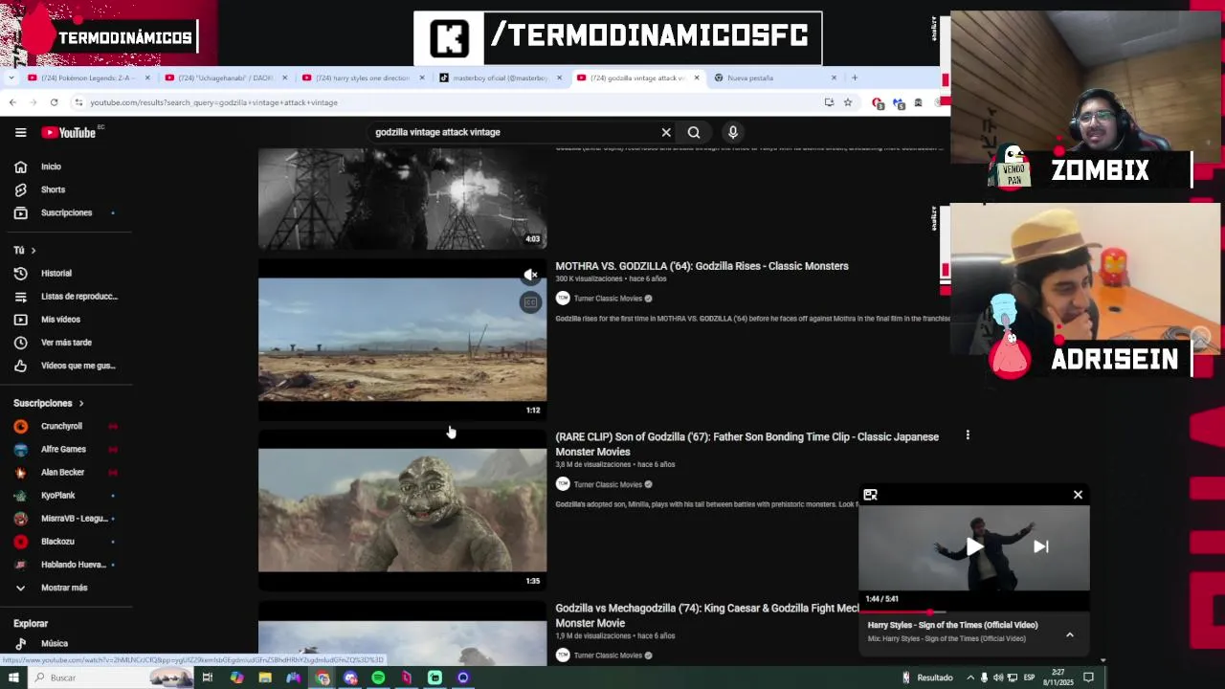Open the YouTube hamburger guide menu

pyautogui.click(x=20, y=132)
